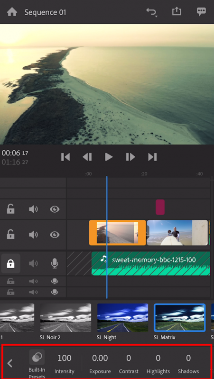Enable microphone on the music track
Image resolution: width=214 pixels, height=379 pixels.
(x=55, y=263)
